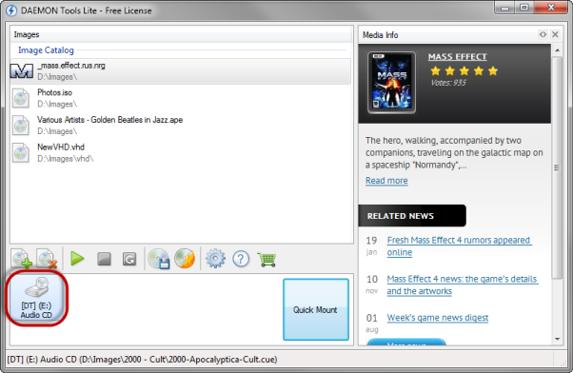Select the [DT] (E:) Audio CD virtual drive
Image resolution: width=573 pixels, height=373 pixels.
tap(36, 299)
